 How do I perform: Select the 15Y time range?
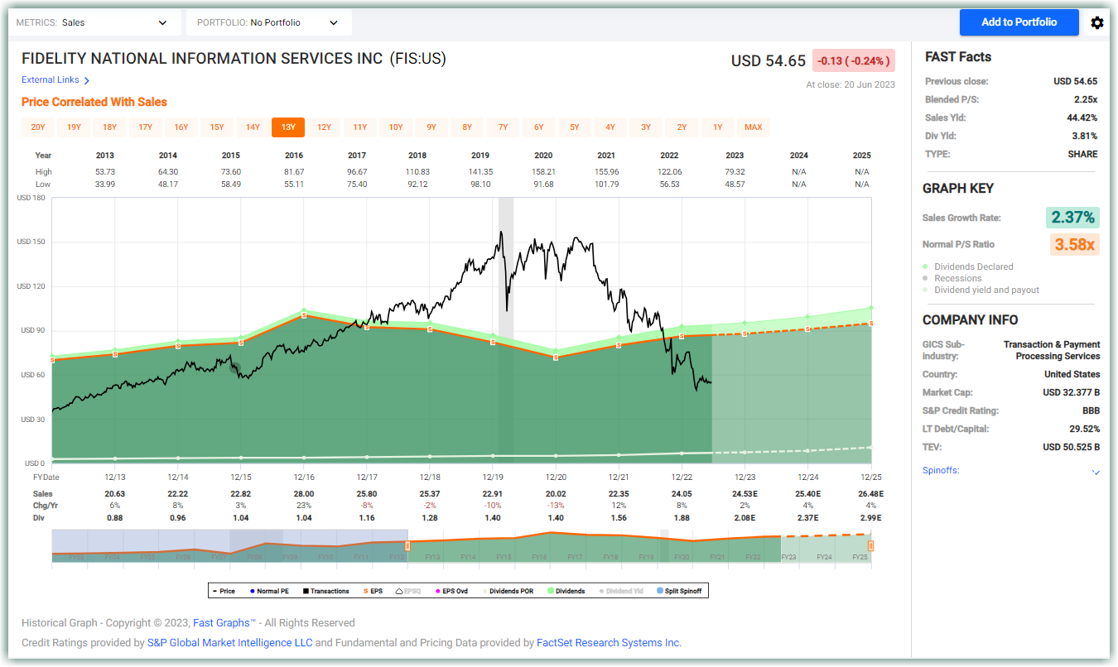tap(217, 127)
